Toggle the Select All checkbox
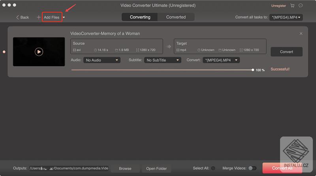316x176 pixels. 213,168
